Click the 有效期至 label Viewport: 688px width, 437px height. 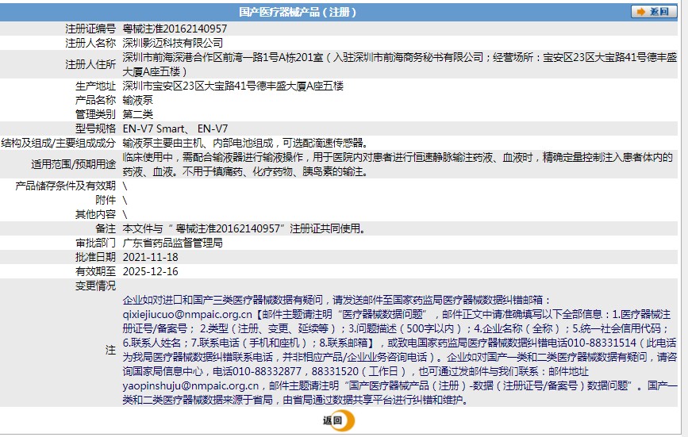tap(96, 272)
